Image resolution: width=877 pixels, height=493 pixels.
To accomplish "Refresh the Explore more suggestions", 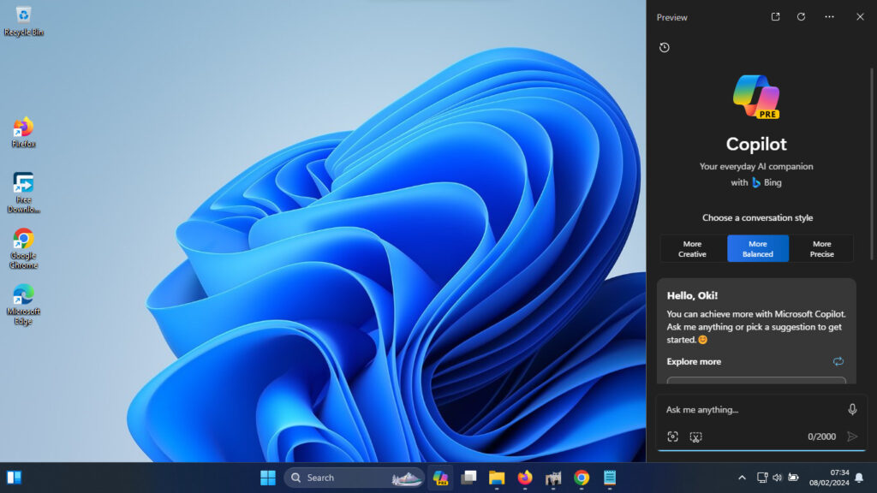I will 838,362.
